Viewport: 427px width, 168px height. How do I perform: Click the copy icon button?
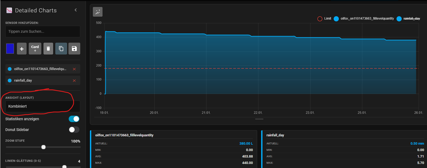61,49
